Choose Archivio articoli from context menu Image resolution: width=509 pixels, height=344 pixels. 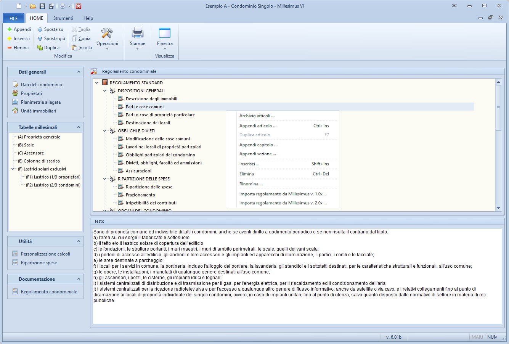tap(283, 116)
